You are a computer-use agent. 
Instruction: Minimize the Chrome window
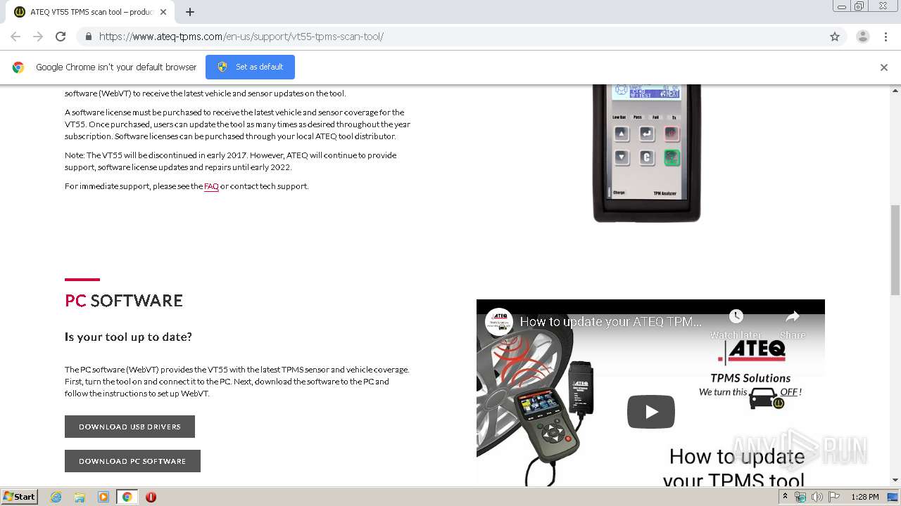click(842, 6)
